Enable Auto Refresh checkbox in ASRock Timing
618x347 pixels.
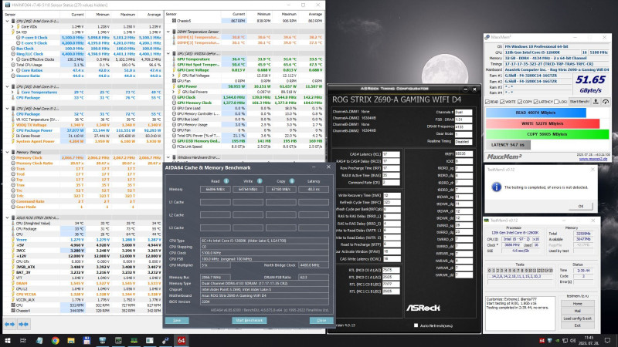416,325
